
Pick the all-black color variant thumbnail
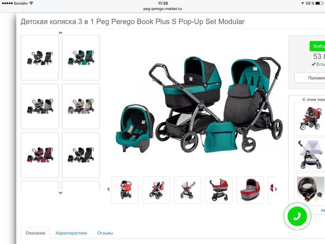(81, 155)
